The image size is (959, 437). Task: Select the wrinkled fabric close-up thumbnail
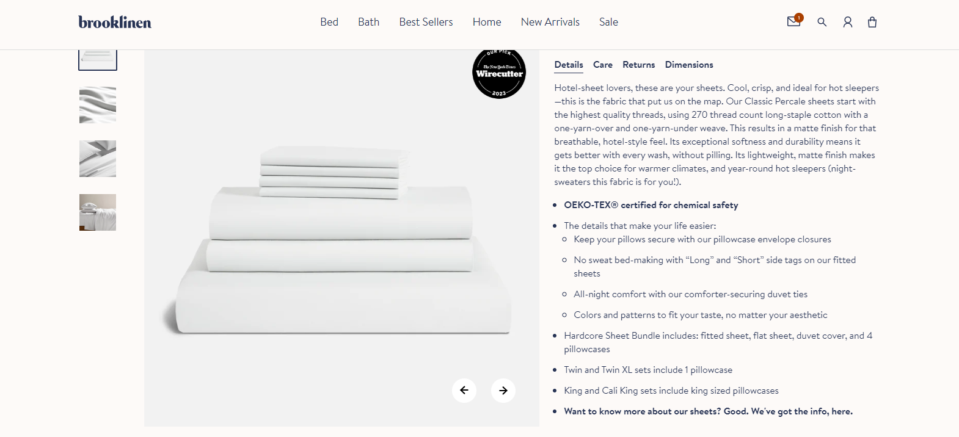coord(98,105)
